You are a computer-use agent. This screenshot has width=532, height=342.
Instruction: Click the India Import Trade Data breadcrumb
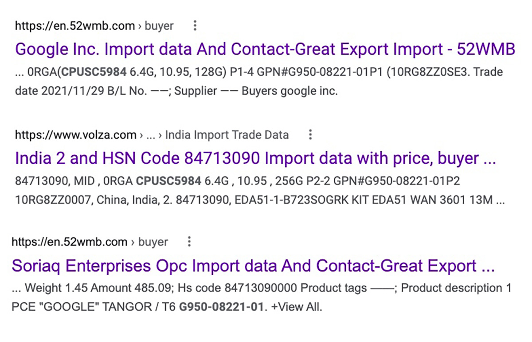tap(227, 134)
